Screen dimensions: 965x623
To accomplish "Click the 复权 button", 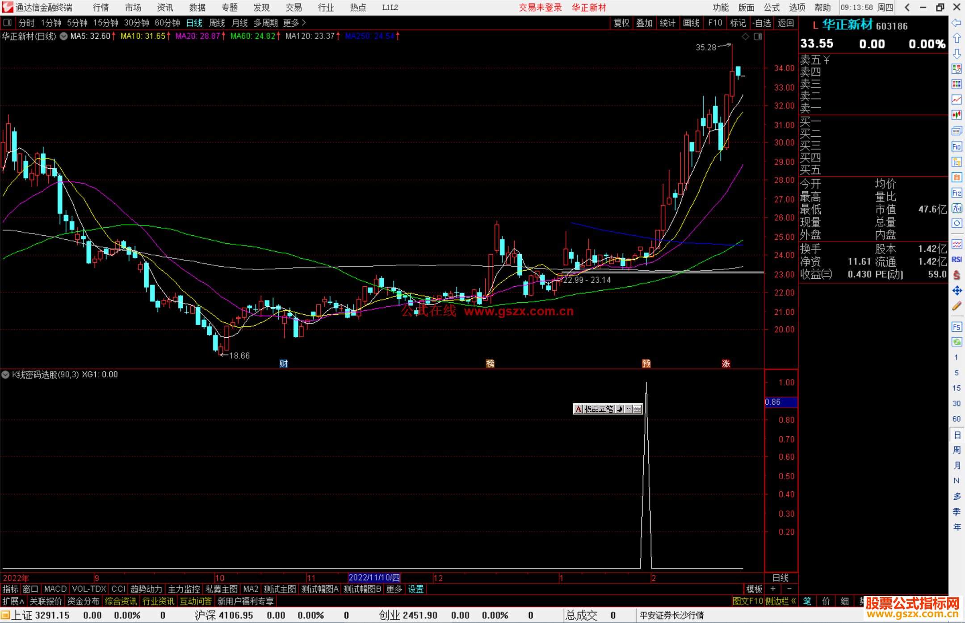I will coord(621,23).
